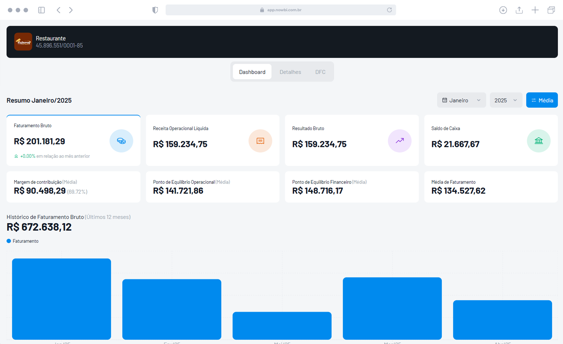Select the Dashboard tab
The height and width of the screenshot is (344, 563).
(252, 72)
